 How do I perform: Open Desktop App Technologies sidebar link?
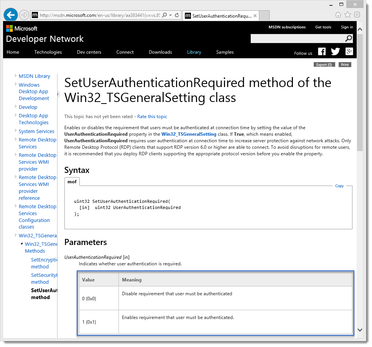coord(33,119)
